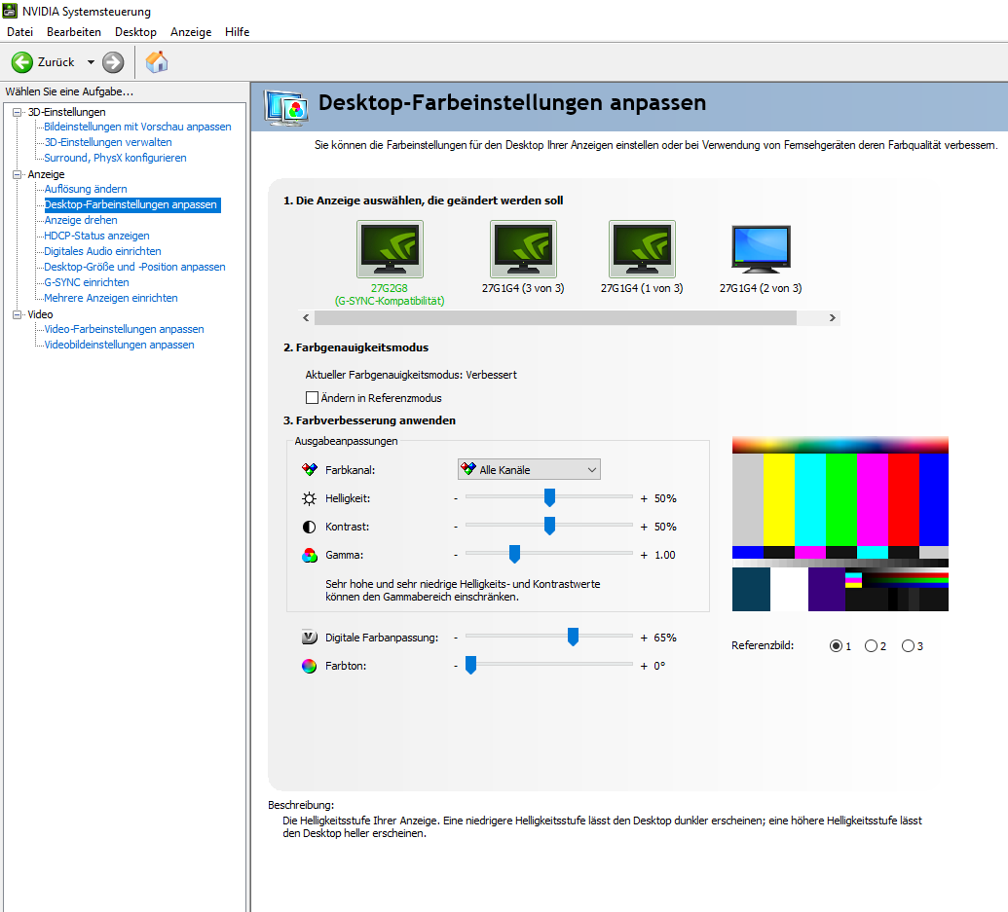Open Video-Farbeinstellungen anpassen
This screenshot has height=912, width=1008.
coord(124,329)
